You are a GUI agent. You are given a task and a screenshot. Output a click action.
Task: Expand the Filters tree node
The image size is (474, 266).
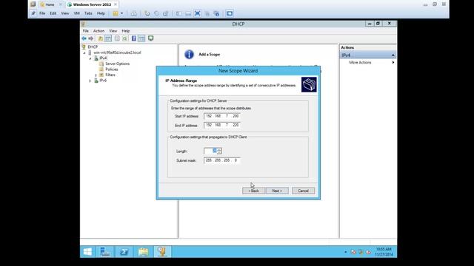pos(96,75)
